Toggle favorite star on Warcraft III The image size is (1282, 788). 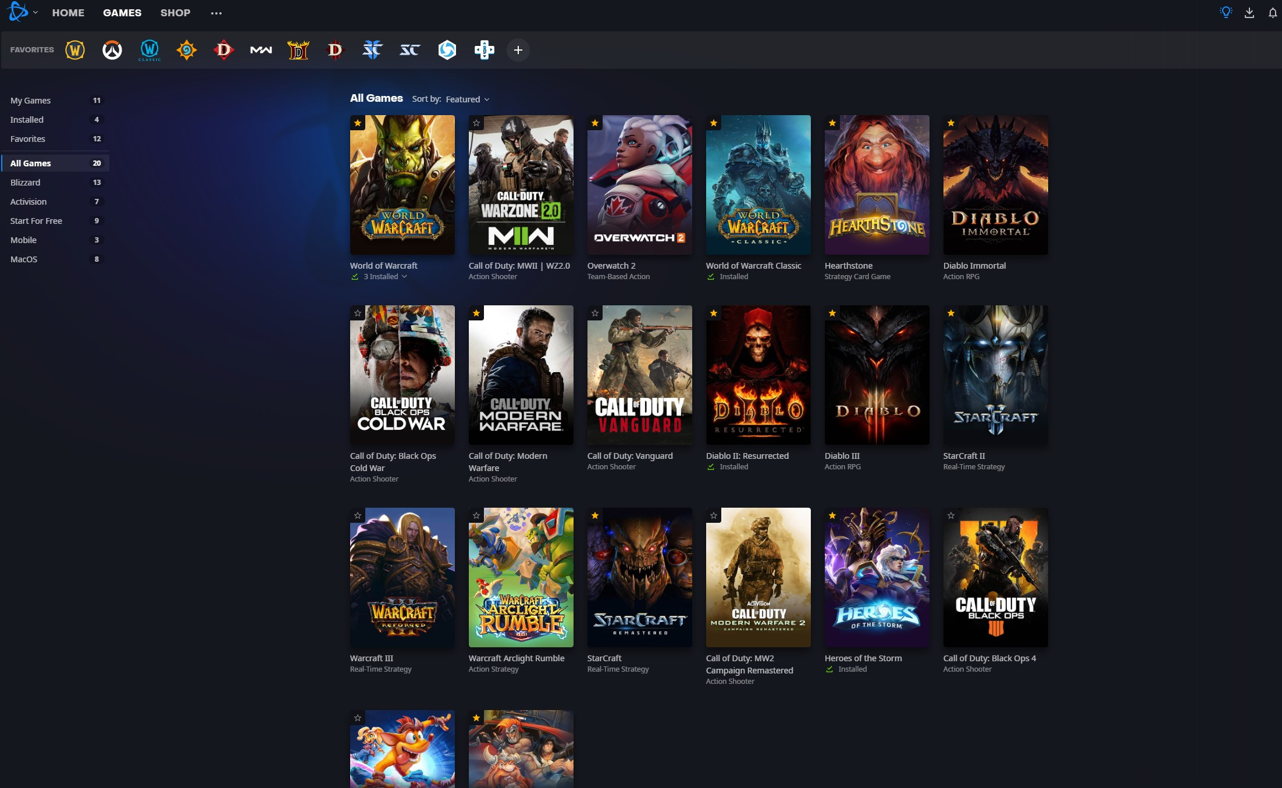pyautogui.click(x=358, y=516)
